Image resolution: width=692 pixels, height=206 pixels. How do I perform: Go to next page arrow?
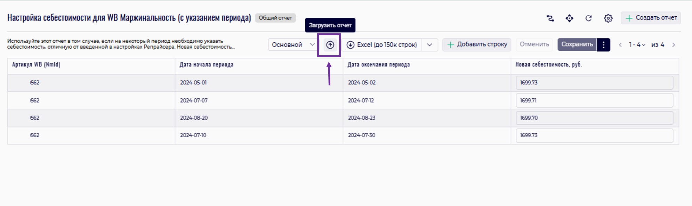point(674,45)
